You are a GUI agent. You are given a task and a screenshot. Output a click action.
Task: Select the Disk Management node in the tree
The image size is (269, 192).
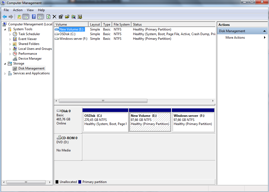coord(31,68)
